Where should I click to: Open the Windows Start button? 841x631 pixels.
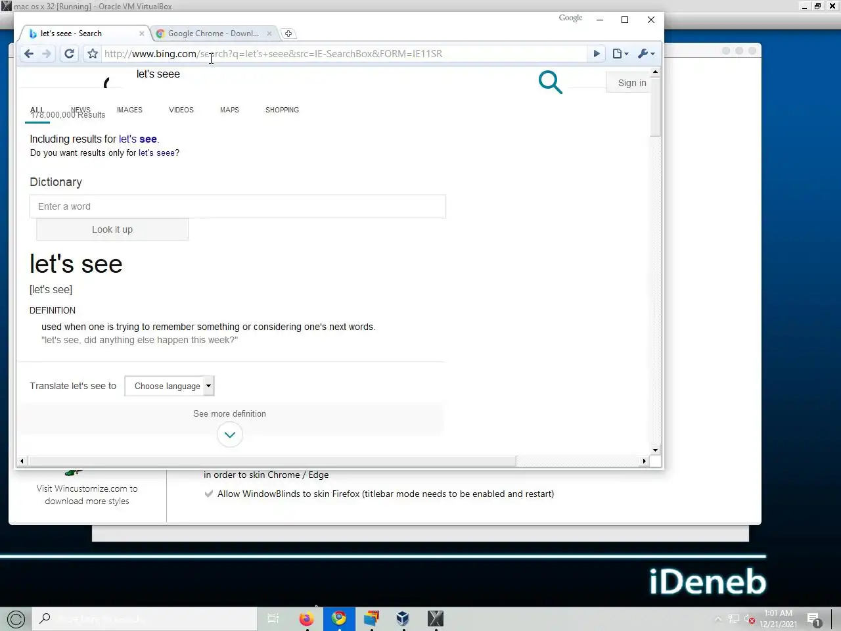[x=16, y=619]
